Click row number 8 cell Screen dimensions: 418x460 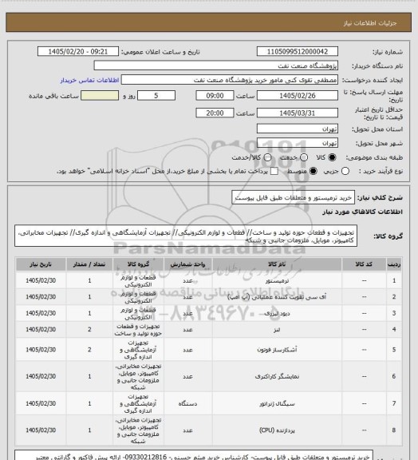click(x=394, y=430)
